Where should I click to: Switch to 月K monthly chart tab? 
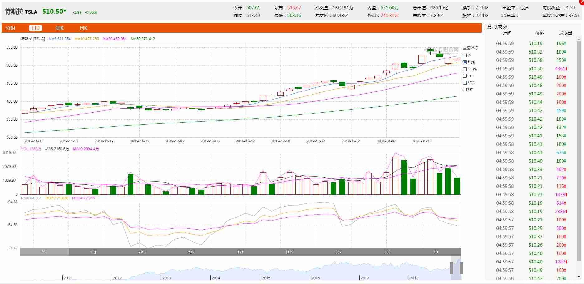click(83, 28)
